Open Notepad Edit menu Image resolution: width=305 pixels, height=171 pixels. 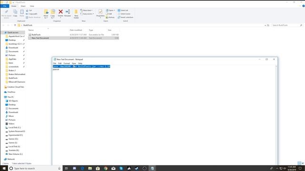pos(60,63)
